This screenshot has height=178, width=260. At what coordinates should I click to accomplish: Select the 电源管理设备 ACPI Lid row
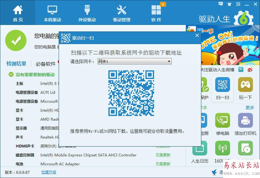tap(37, 93)
